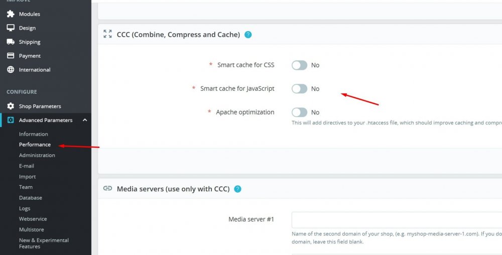
Task: Click the Shipping truck icon
Action: click(x=10, y=42)
